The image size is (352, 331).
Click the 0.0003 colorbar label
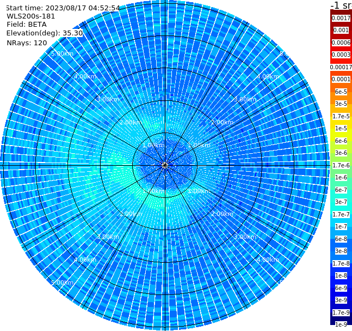click(x=341, y=55)
